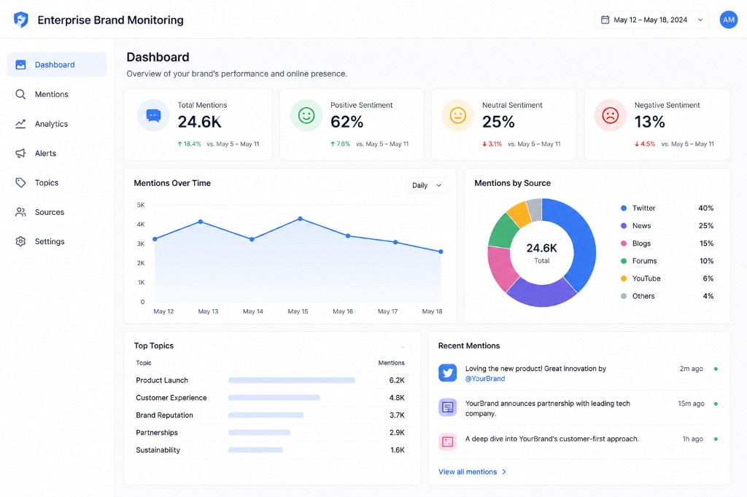Click the Enterprise Brand Monitoring shield logo

[21, 20]
